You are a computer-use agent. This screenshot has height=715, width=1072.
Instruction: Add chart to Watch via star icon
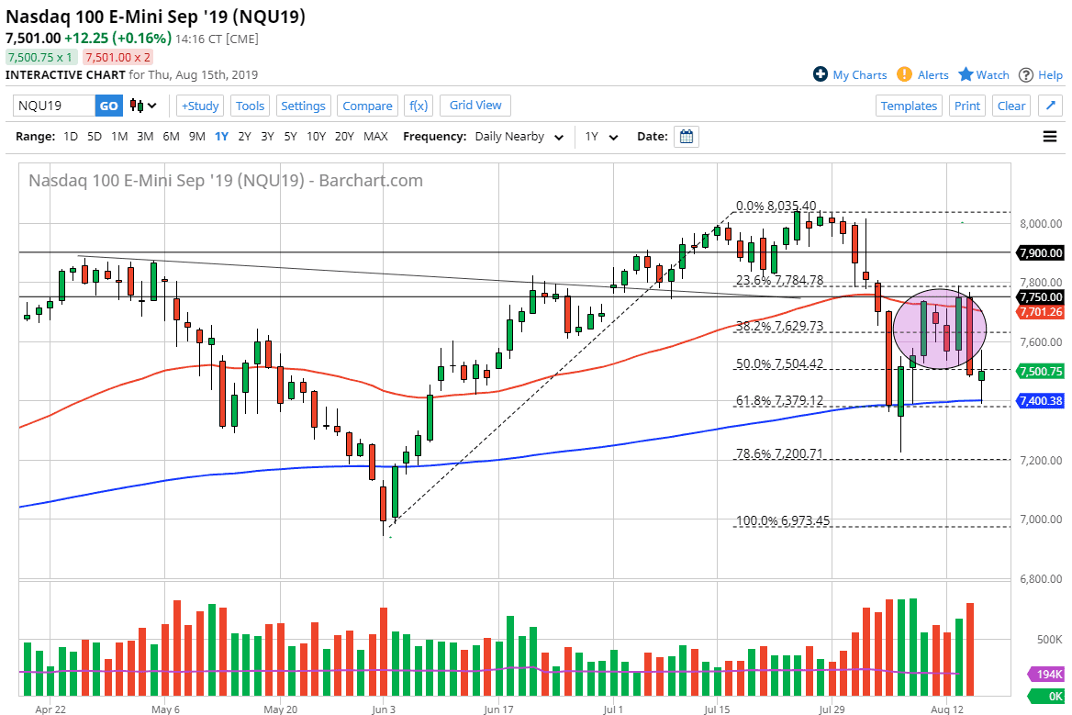[966, 74]
